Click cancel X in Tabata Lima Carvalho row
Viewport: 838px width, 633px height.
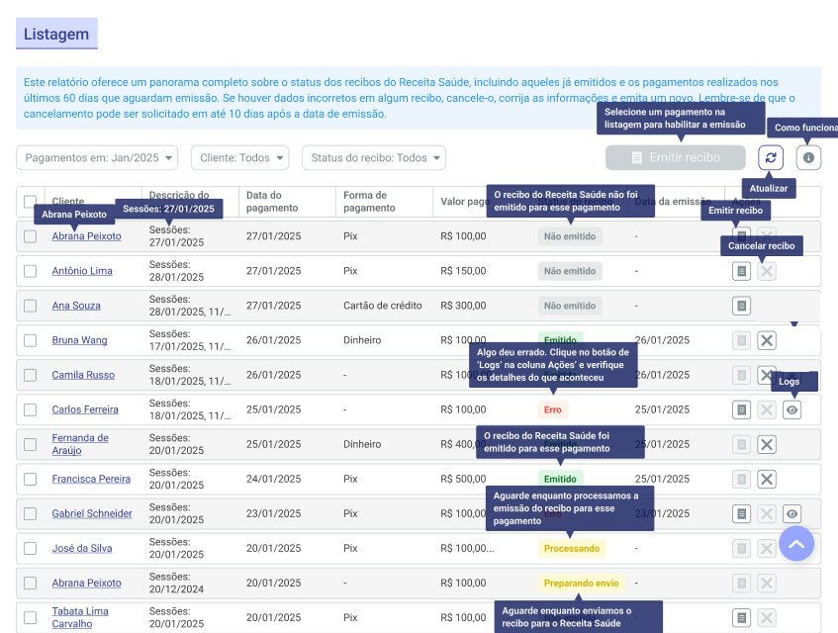tap(767, 618)
